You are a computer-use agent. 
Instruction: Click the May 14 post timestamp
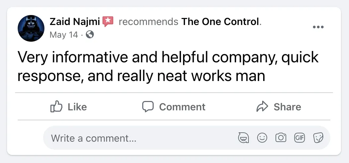point(63,35)
